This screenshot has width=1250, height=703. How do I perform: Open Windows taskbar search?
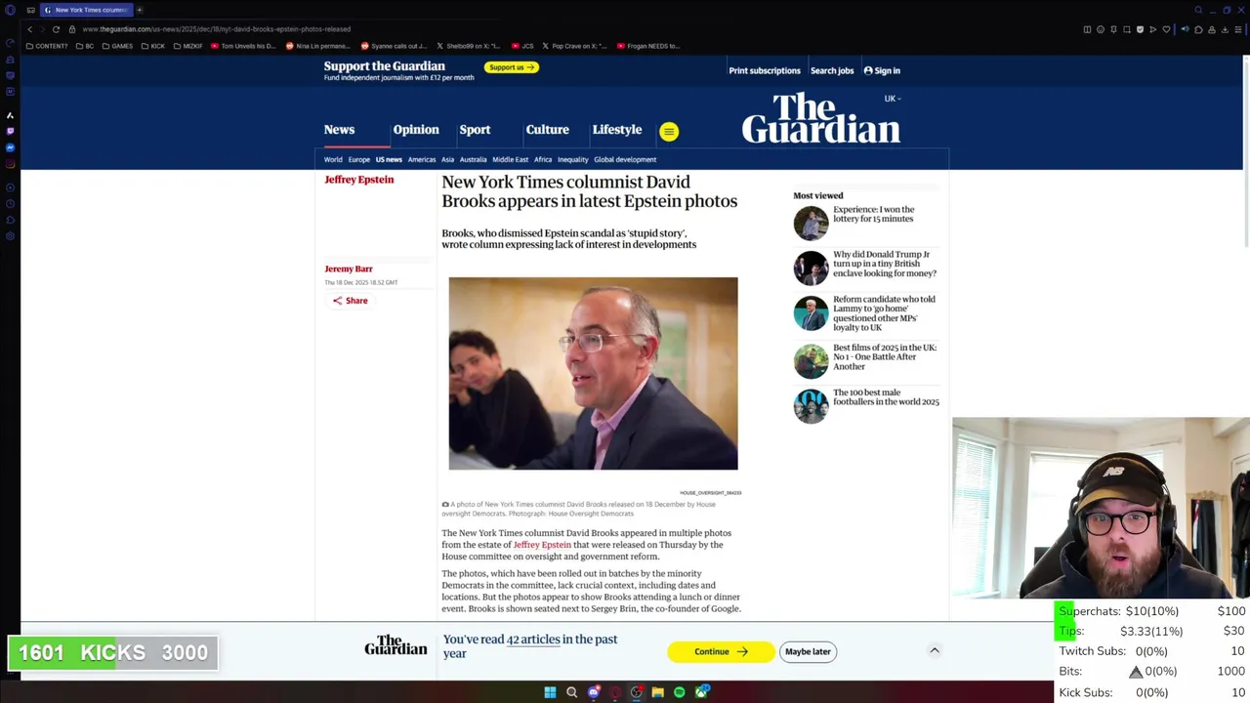click(571, 692)
